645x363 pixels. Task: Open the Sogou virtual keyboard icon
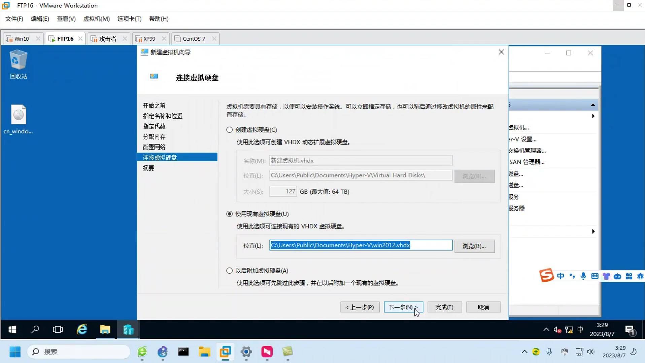pos(595,276)
